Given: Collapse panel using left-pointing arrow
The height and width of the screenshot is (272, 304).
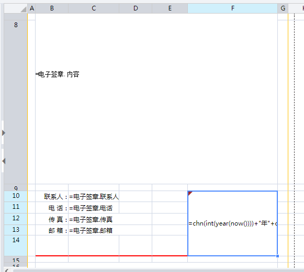Looking at the screenshot, I should tap(4, 161).
